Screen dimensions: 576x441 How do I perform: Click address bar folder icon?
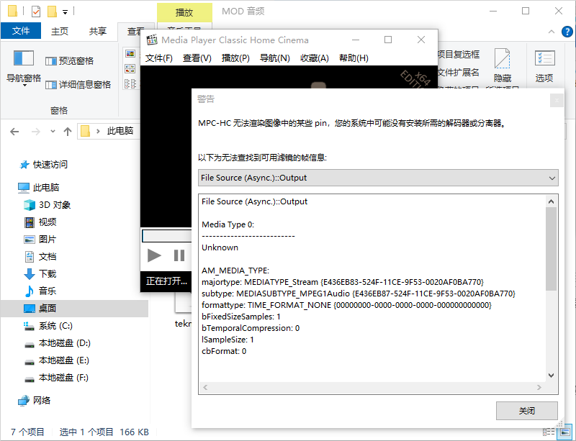(x=85, y=131)
